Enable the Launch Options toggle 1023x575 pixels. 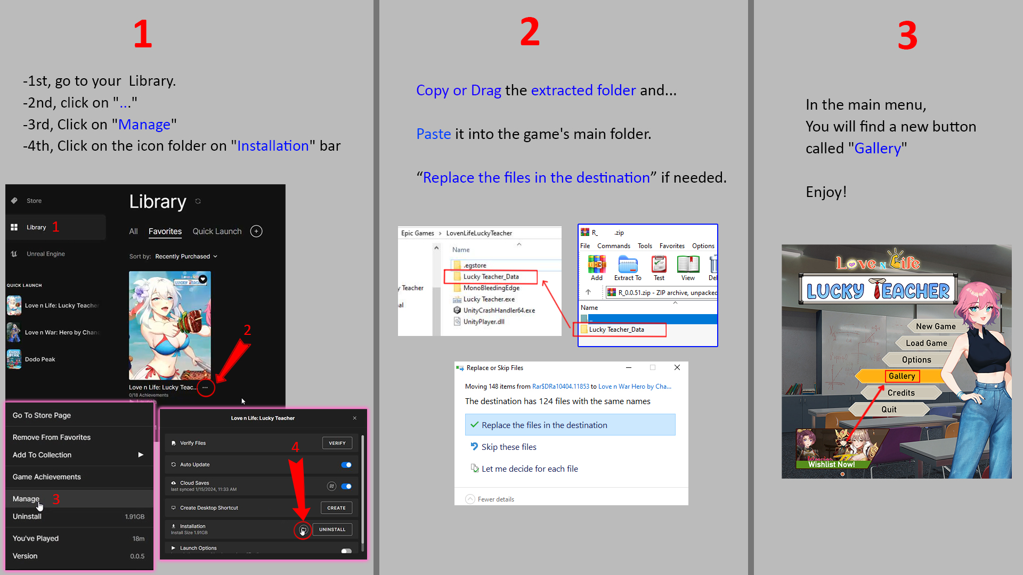pyautogui.click(x=346, y=551)
